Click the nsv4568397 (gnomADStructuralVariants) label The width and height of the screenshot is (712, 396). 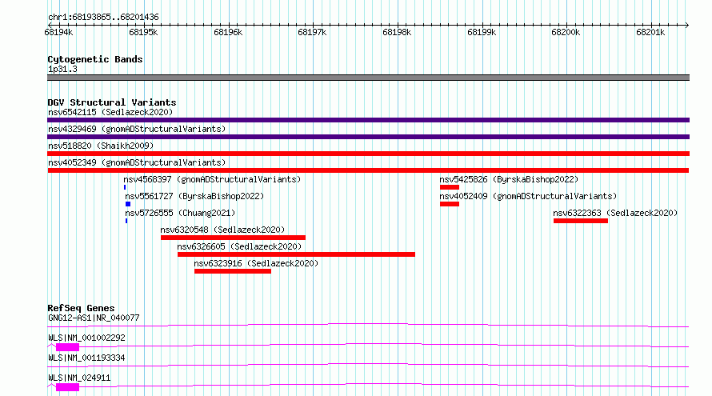(212, 179)
